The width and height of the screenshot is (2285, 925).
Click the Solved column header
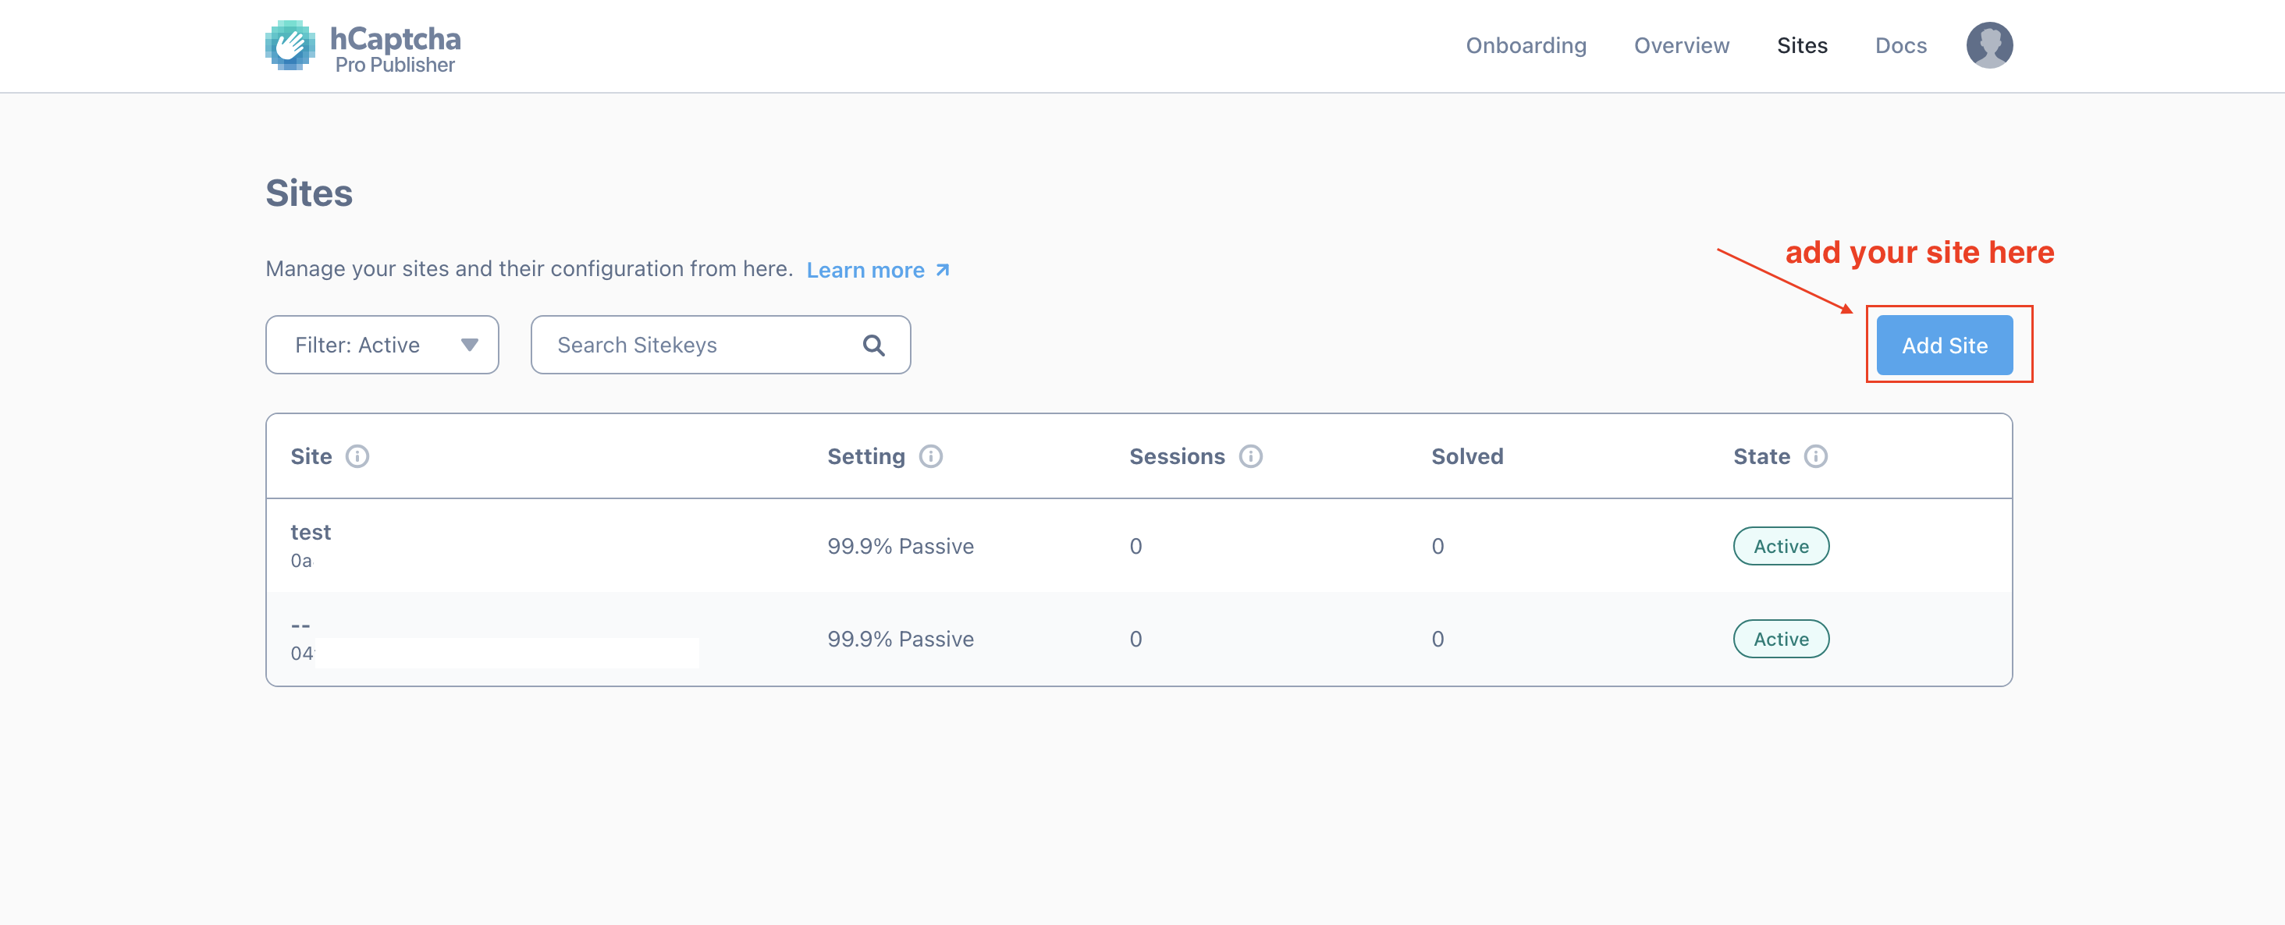1467,457
